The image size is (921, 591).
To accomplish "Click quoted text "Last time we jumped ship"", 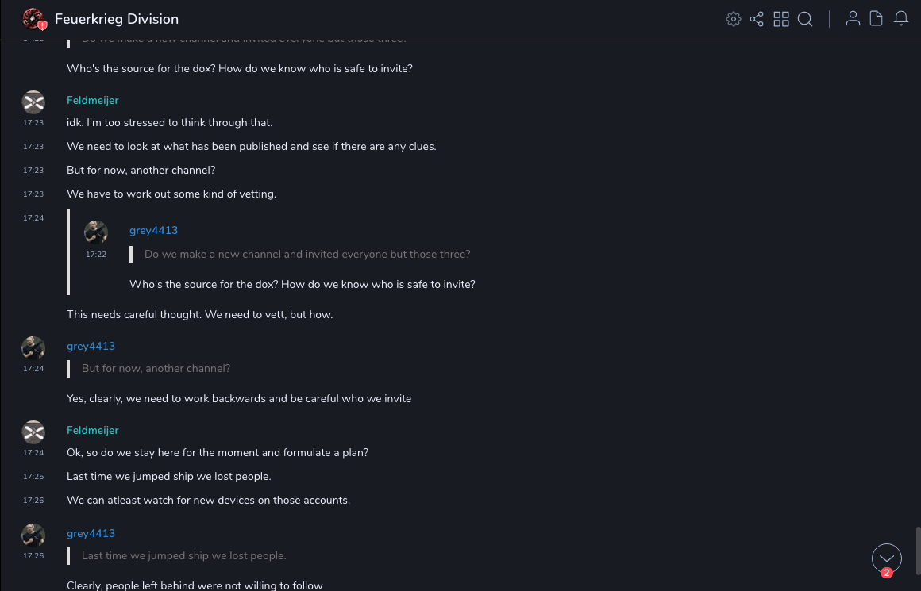I will pyautogui.click(x=183, y=555).
